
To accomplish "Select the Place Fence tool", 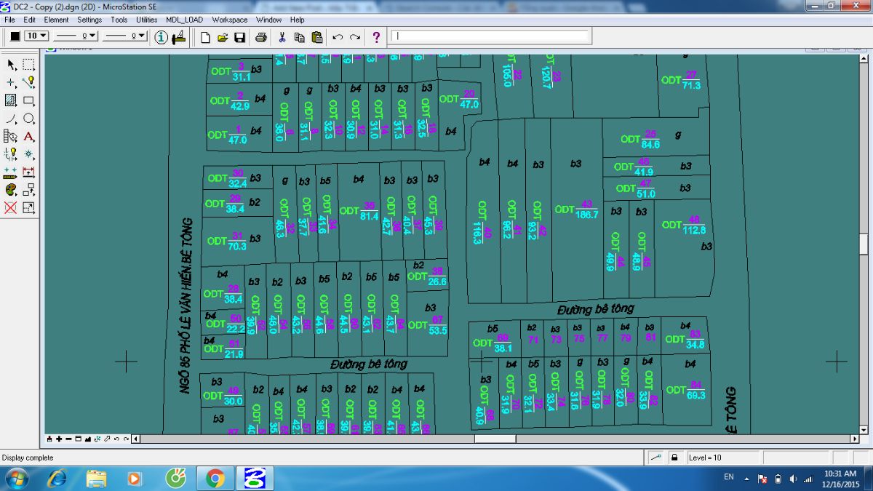I will pos(28,65).
